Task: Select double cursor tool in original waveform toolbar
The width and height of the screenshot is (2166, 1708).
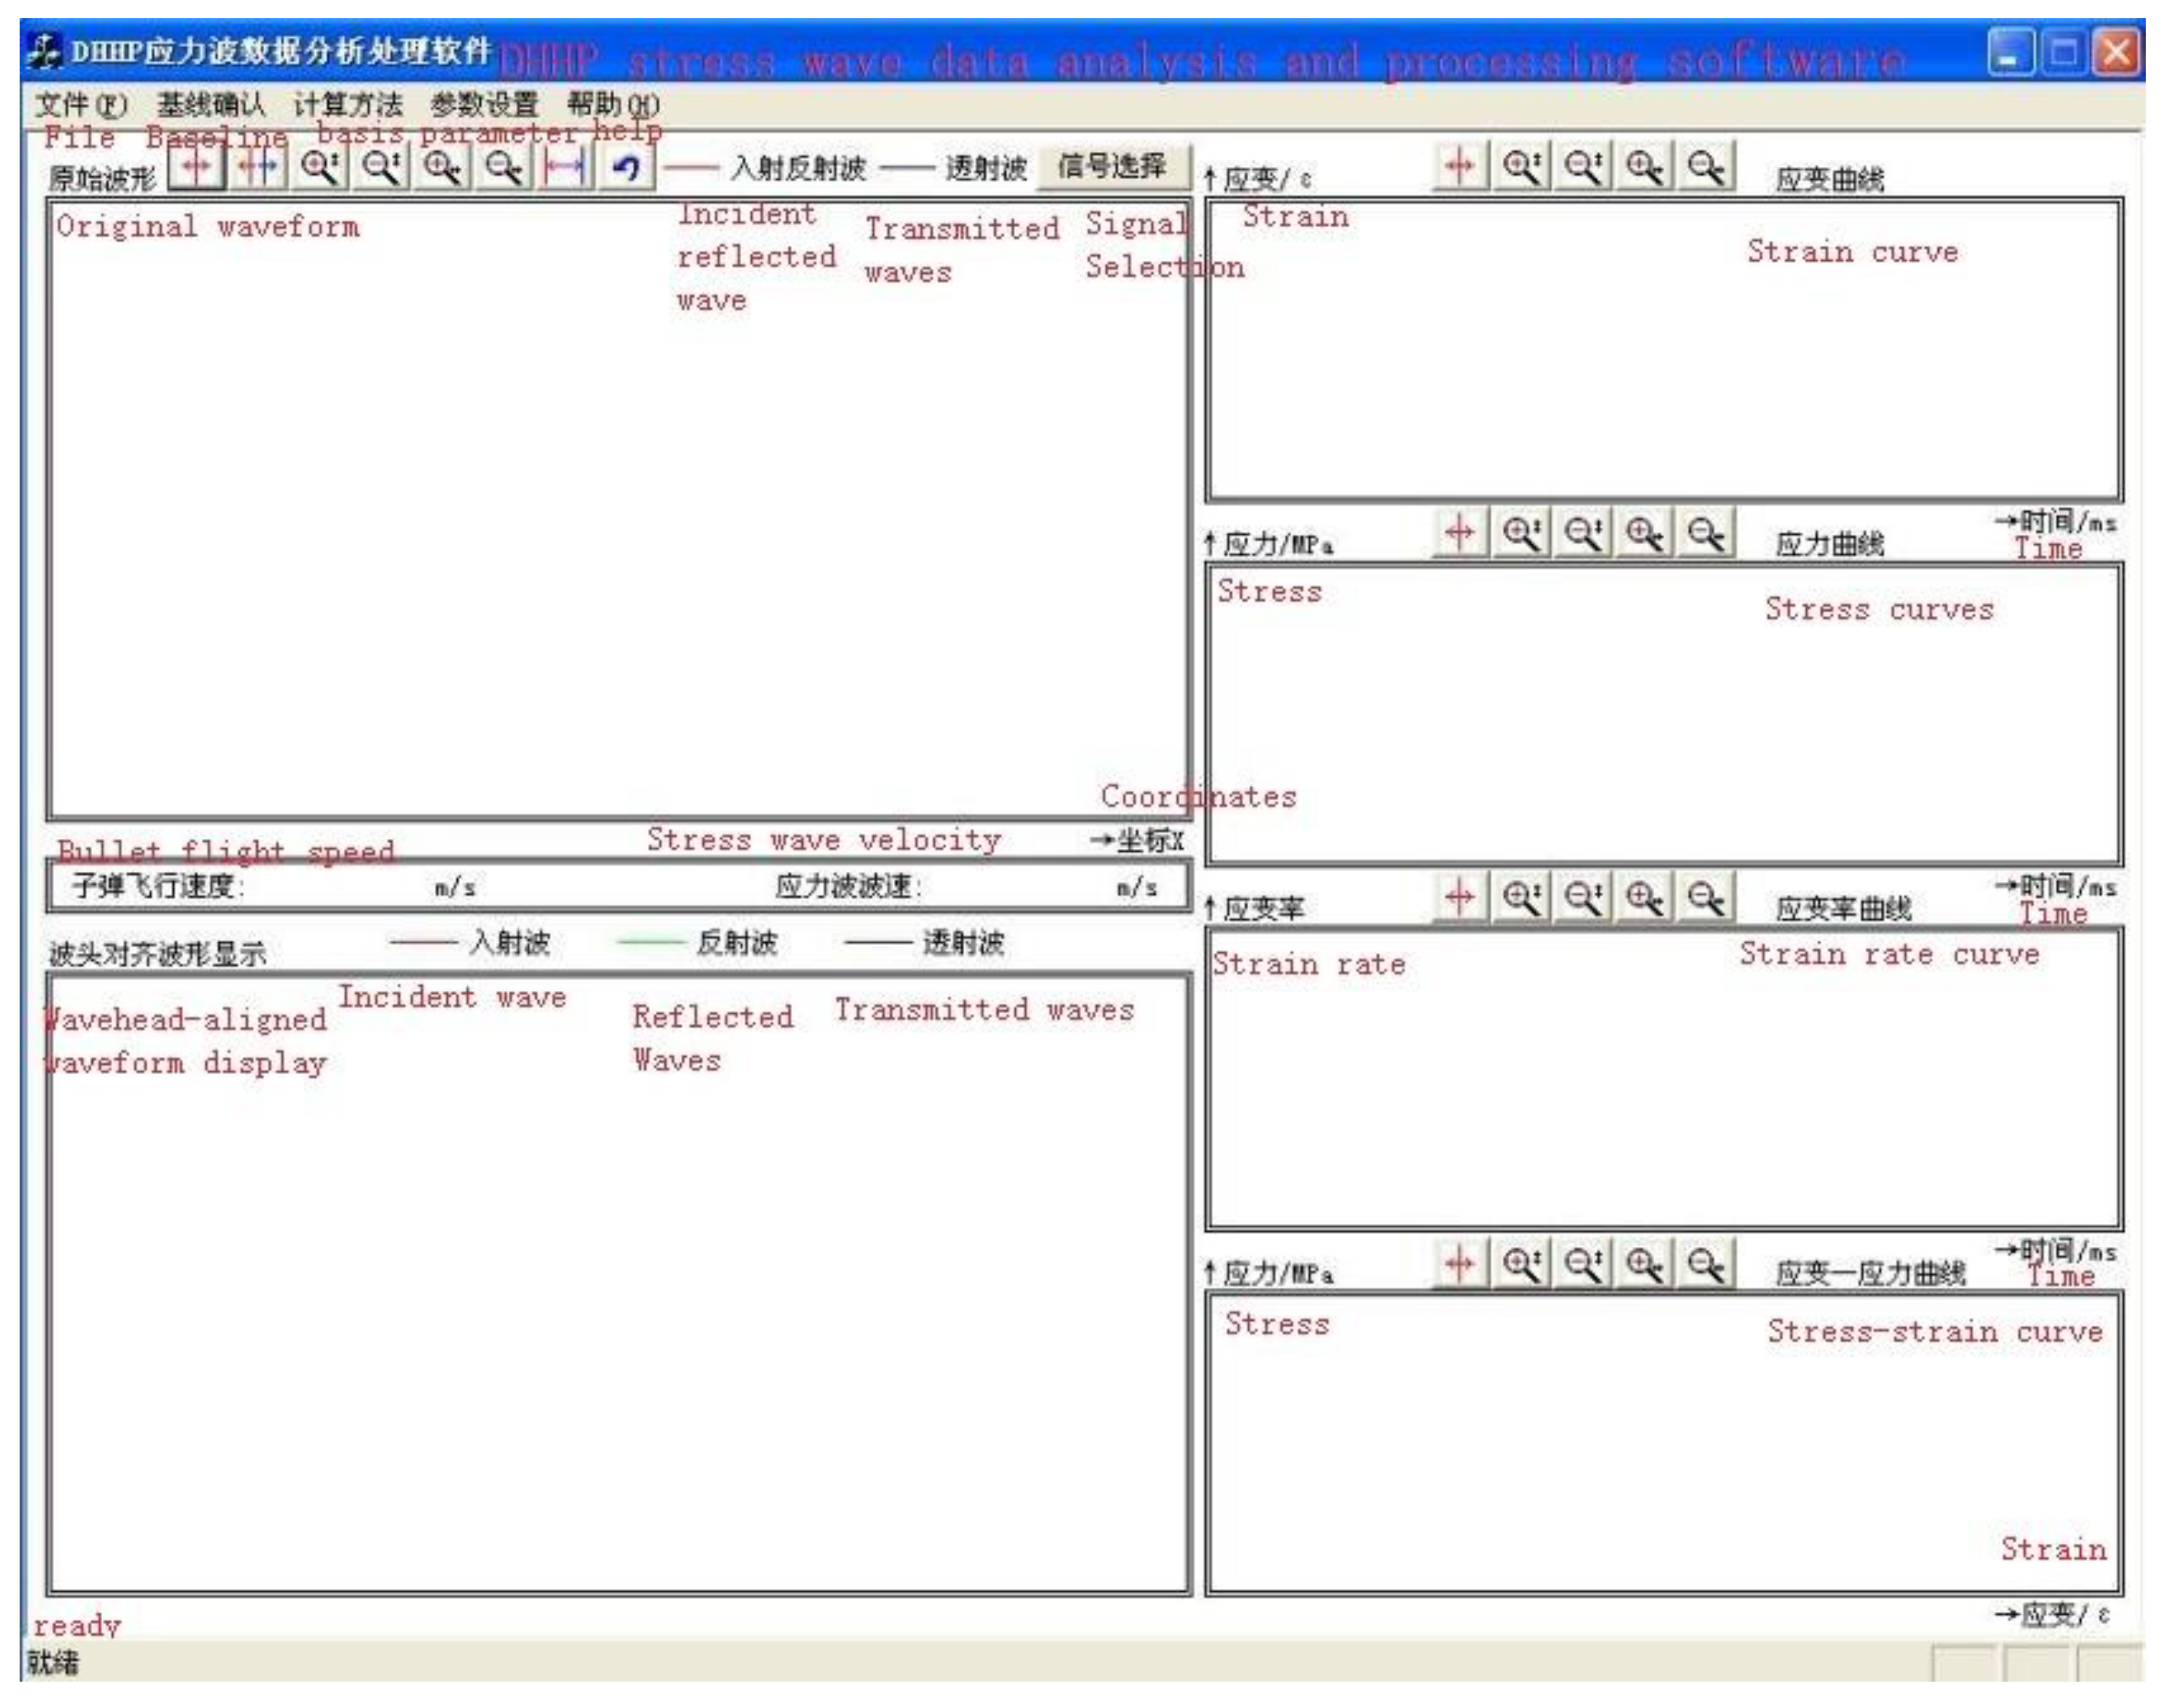Action: [258, 166]
